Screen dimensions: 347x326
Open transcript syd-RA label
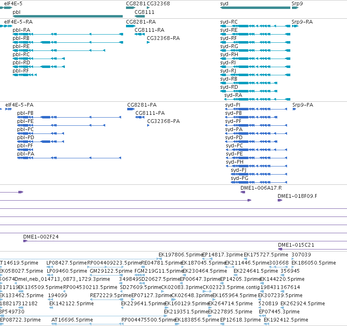point(233,95)
